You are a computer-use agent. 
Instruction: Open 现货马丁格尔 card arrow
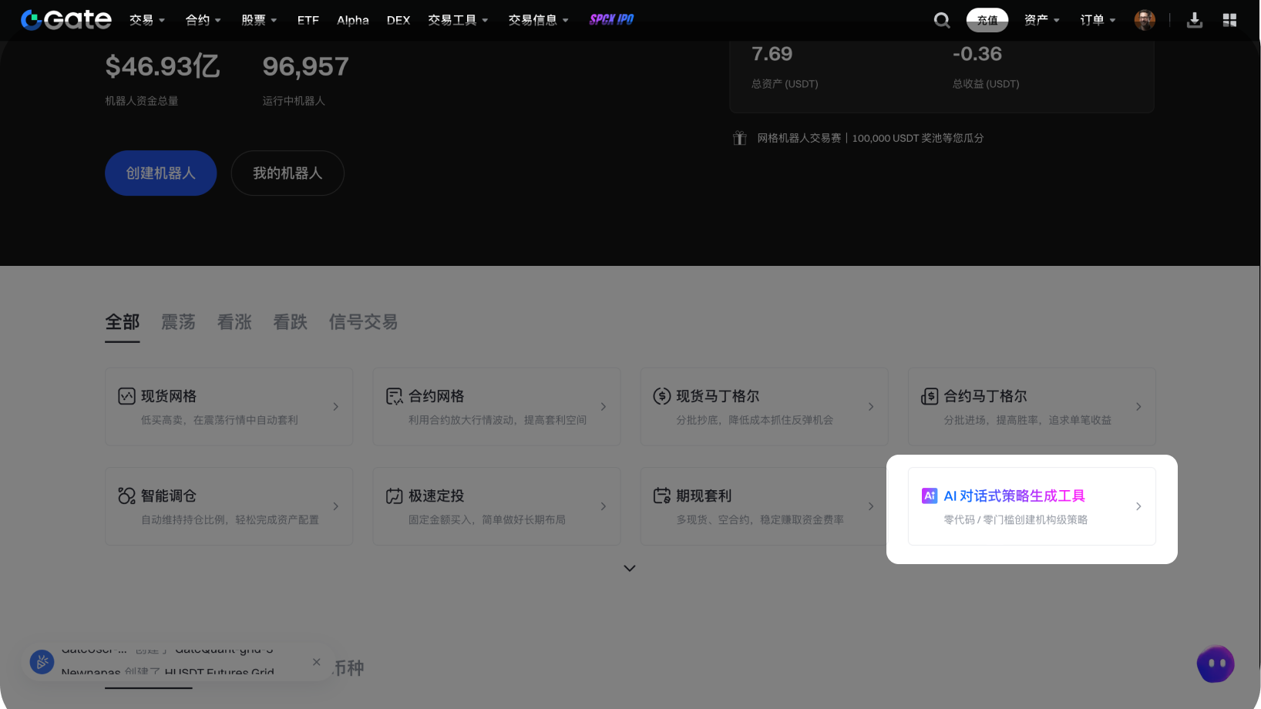click(871, 406)
